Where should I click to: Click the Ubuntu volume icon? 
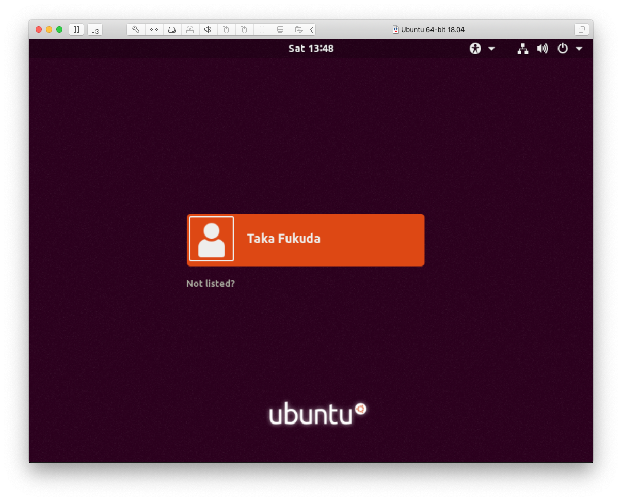coord(542,49)
